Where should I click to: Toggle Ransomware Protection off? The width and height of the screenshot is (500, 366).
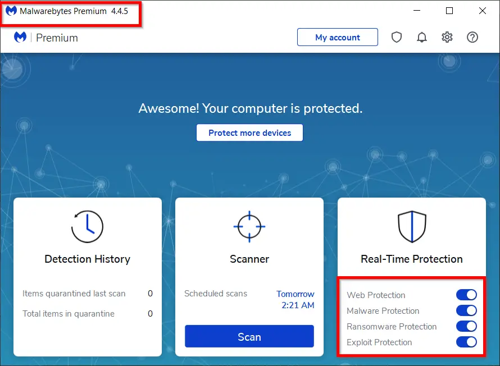(466, 326)
